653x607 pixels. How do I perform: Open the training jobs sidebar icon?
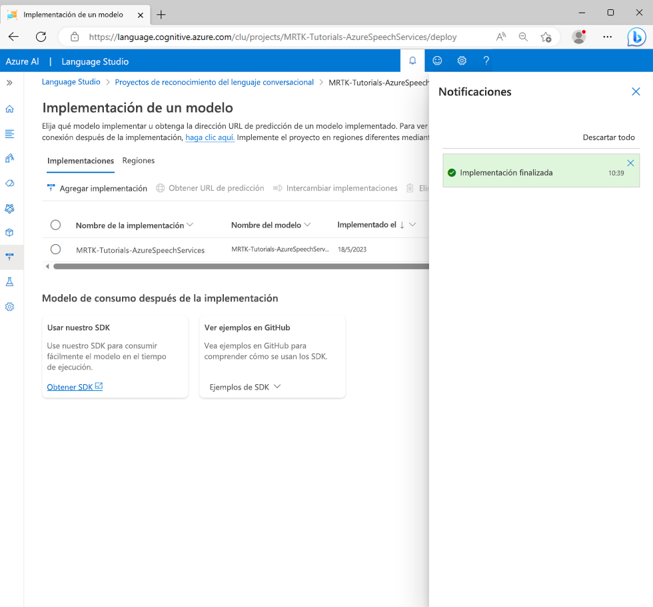pos(9,183)
